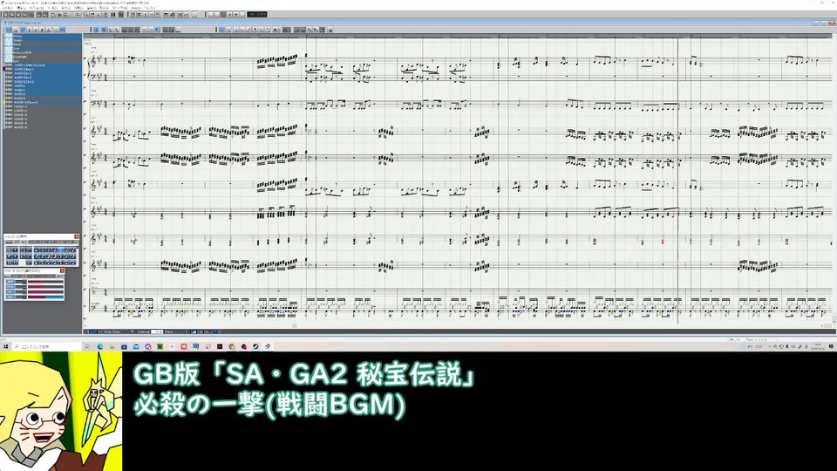Open the Track selector in bottom bar
The width and height of the screenshot is (837, 471).
click(176, 331)
